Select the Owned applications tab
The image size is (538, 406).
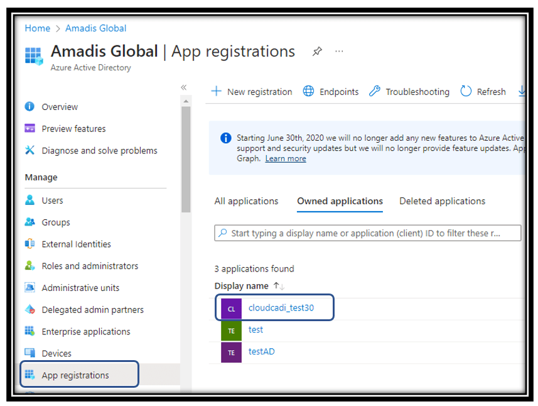pyautogui.click(x=340, y=201)
